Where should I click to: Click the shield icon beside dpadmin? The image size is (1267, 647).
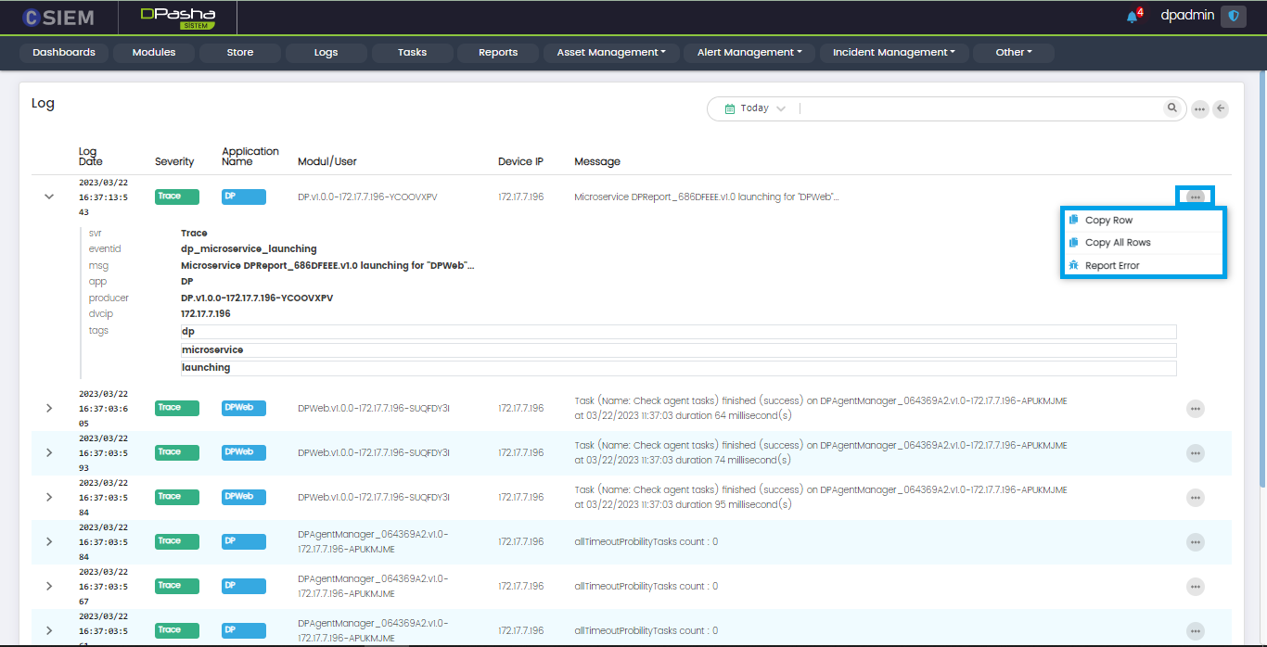coord(1233,17)
